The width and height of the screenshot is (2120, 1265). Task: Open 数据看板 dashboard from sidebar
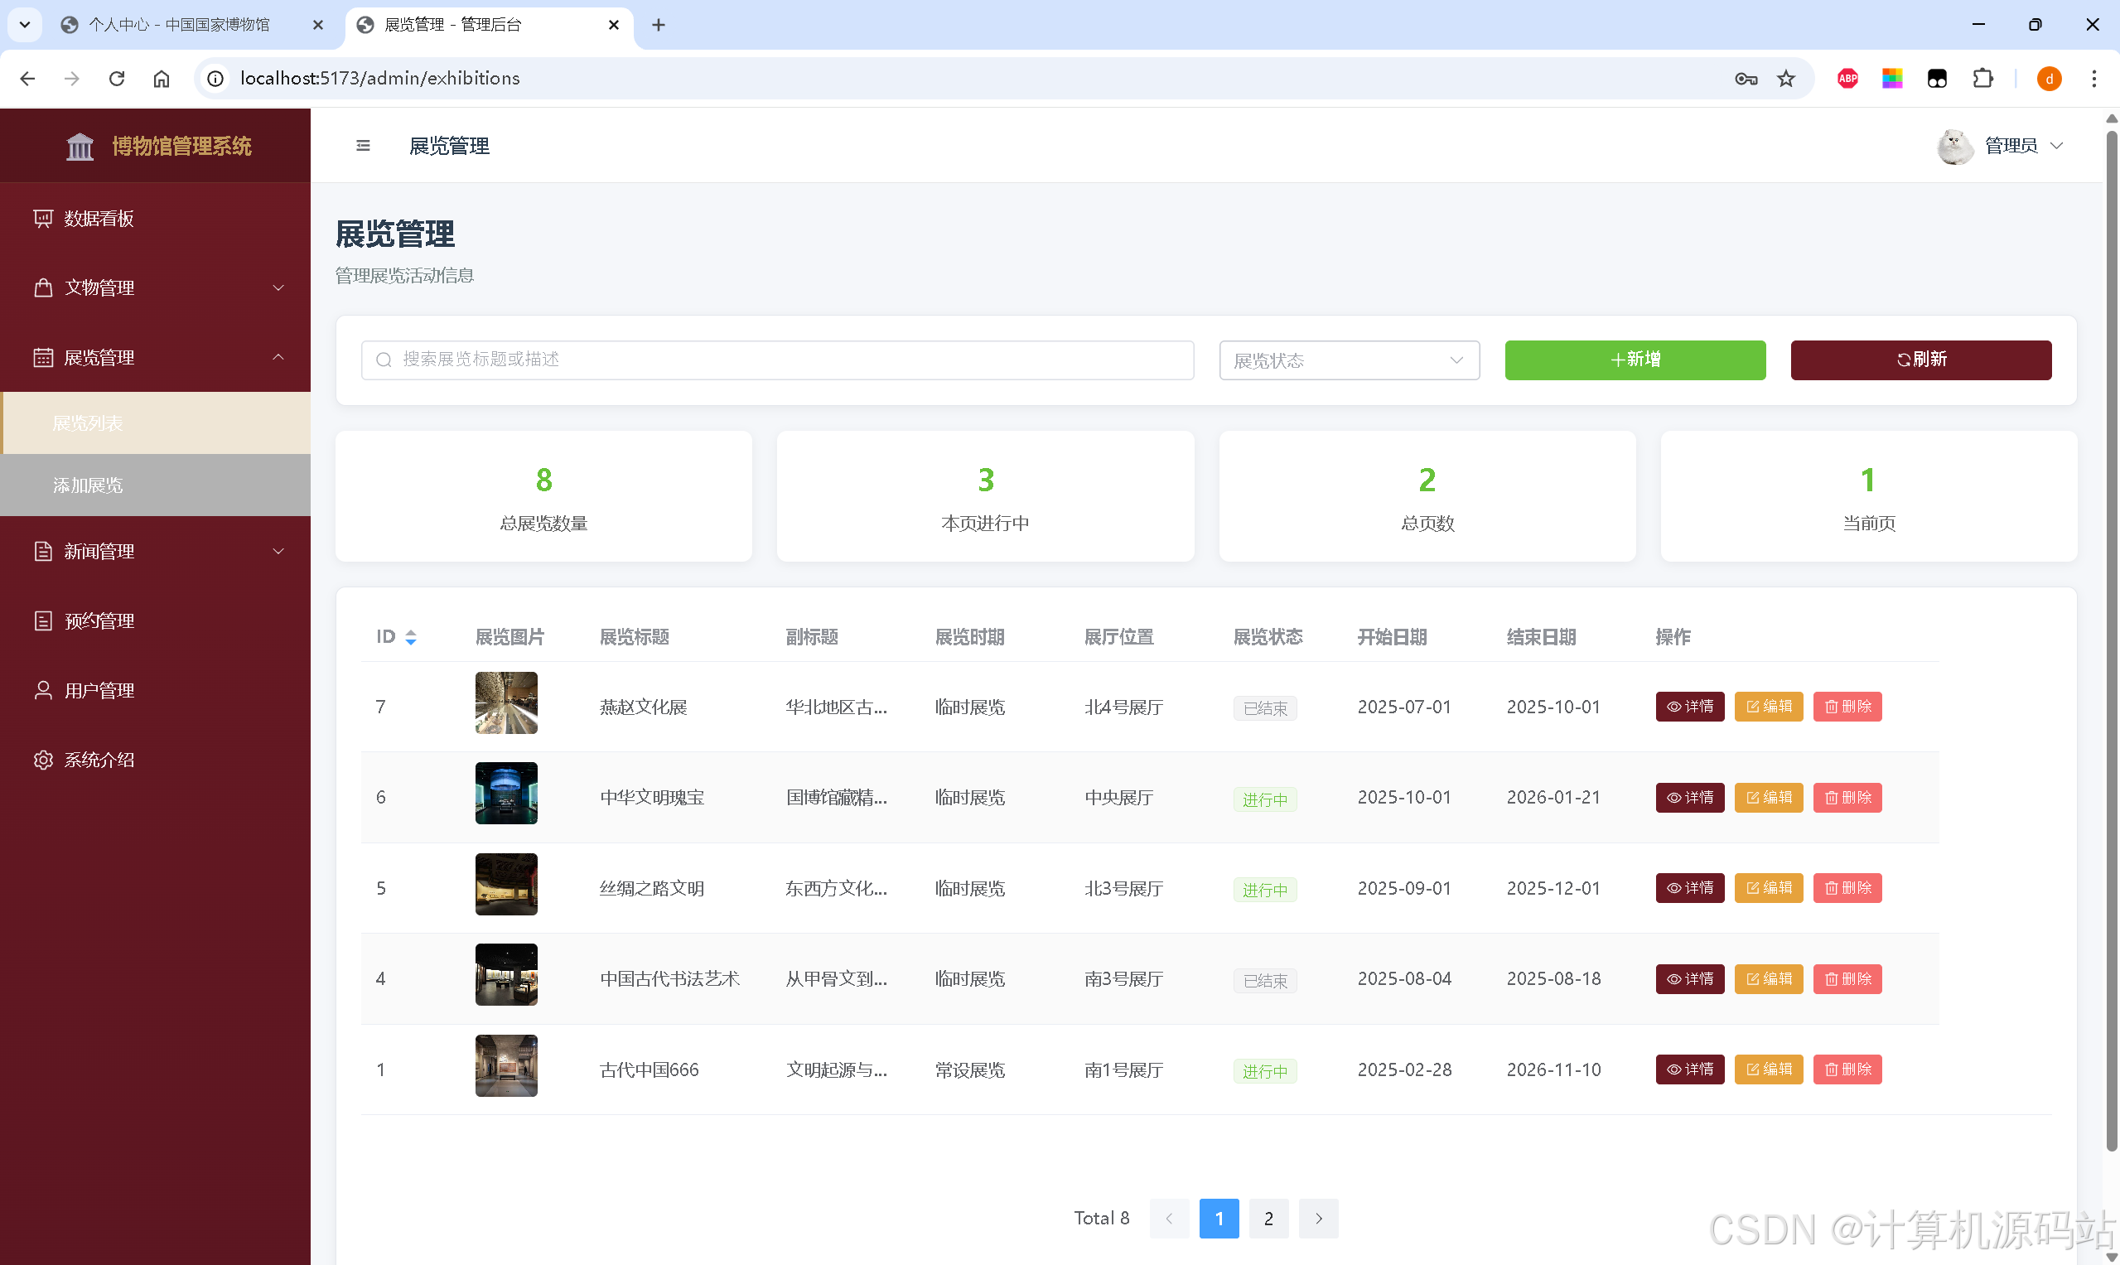tap(99, 219)
